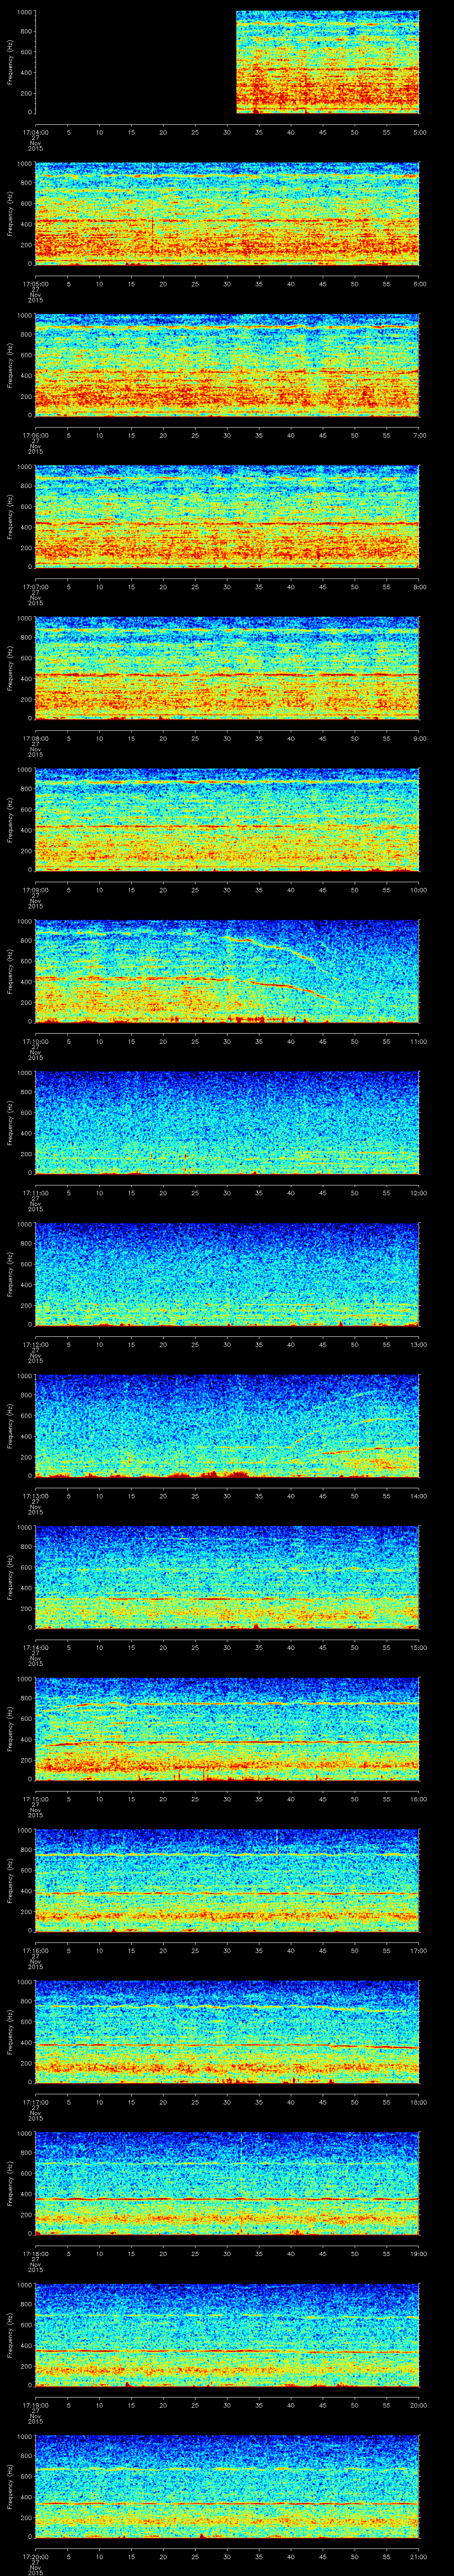
Task: Click the 17:15:00 start time label
Action: [36, 1798]
